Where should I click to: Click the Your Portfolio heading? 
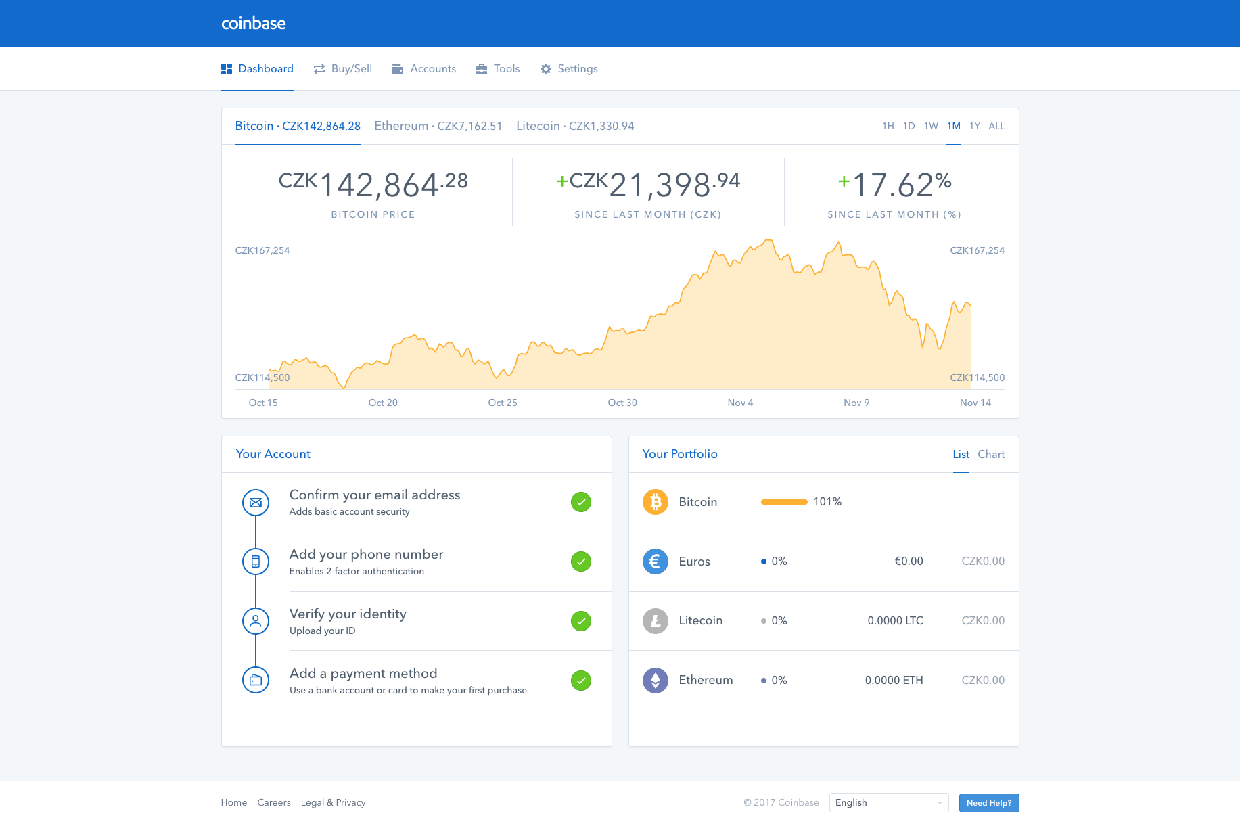[680, 454]
